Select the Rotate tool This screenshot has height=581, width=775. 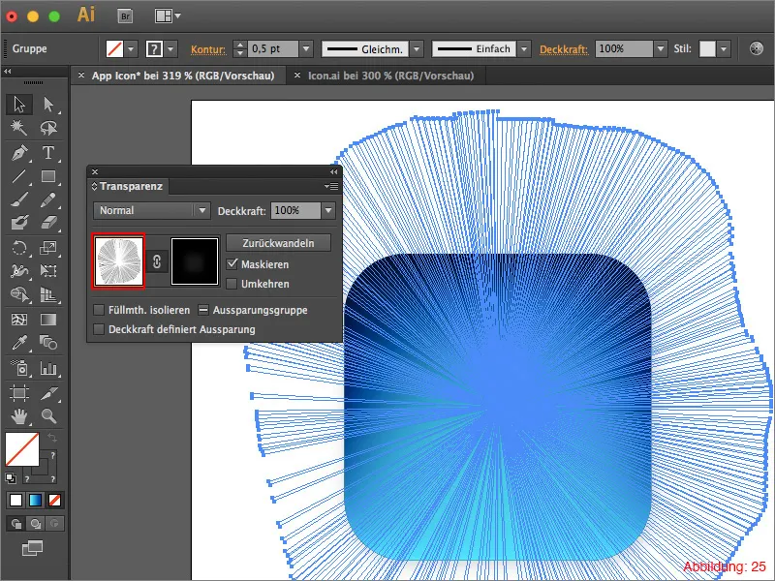pos(19,248)
